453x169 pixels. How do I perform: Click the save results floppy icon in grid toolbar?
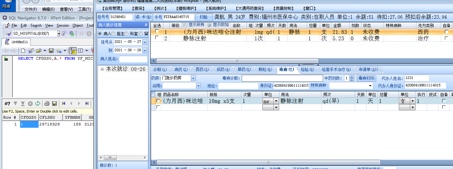click(54, 103)
